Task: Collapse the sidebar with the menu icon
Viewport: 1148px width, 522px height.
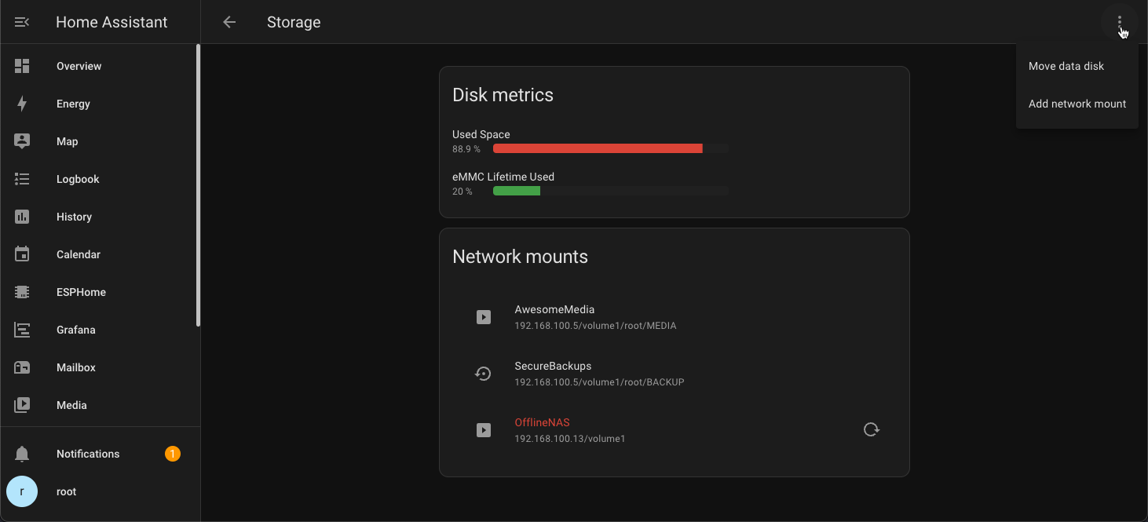Action: coord(22,22)
